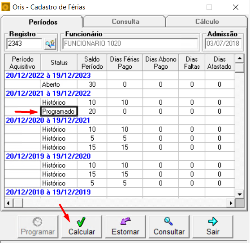Click the vertical scrollbar up arrow
This screenshot has height=243, width=250.
(x=240, y=58)
